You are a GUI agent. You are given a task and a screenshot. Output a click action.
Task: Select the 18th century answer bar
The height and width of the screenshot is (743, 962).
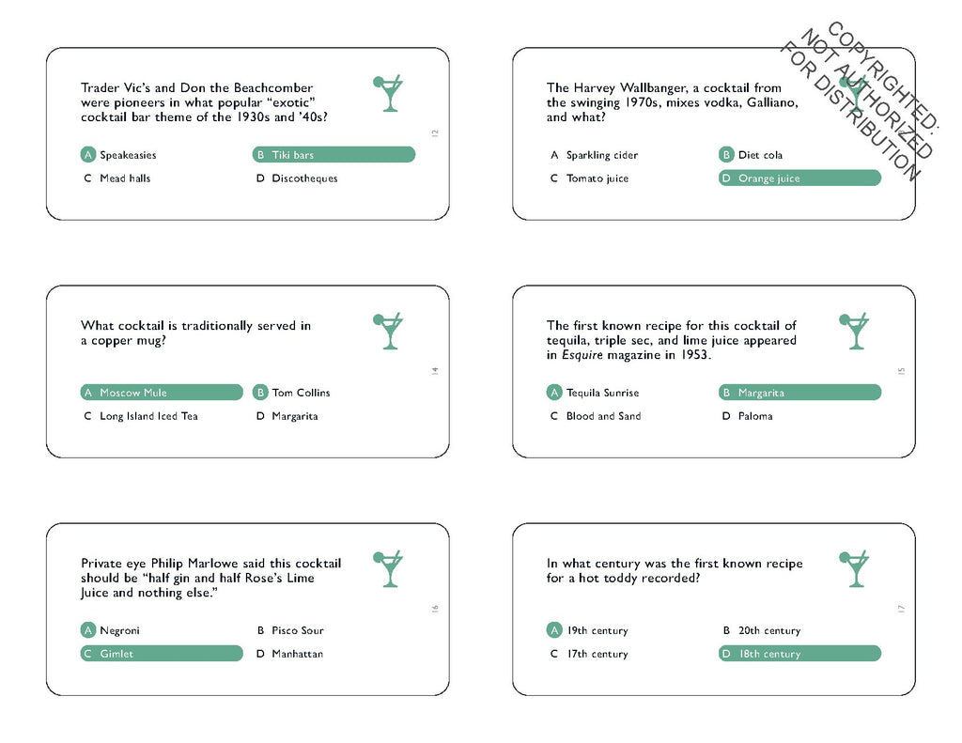coord(800,654)
